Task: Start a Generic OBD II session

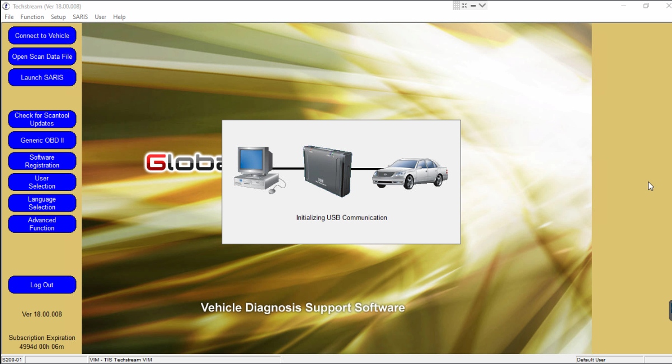Action: 42,140
